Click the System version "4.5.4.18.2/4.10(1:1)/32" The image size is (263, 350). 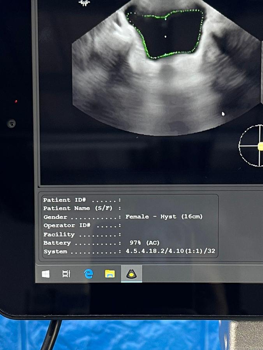tap(170, 251)
